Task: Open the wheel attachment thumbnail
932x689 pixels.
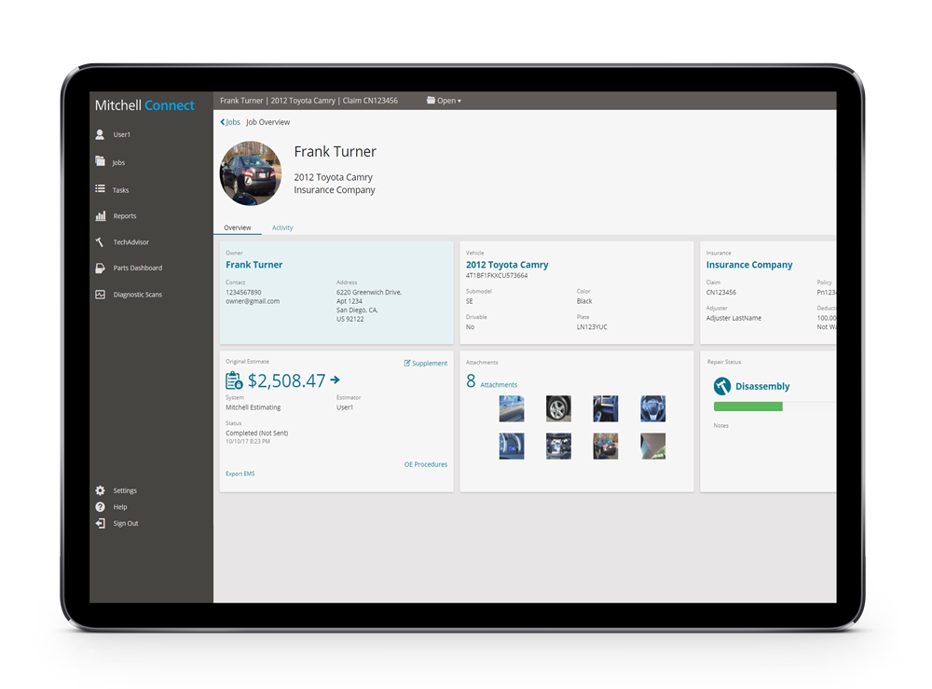Action: coord(558,409)
